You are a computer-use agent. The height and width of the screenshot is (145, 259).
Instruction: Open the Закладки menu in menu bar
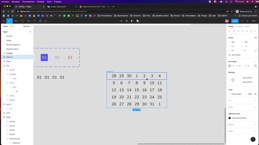click(x=15, y=2)
